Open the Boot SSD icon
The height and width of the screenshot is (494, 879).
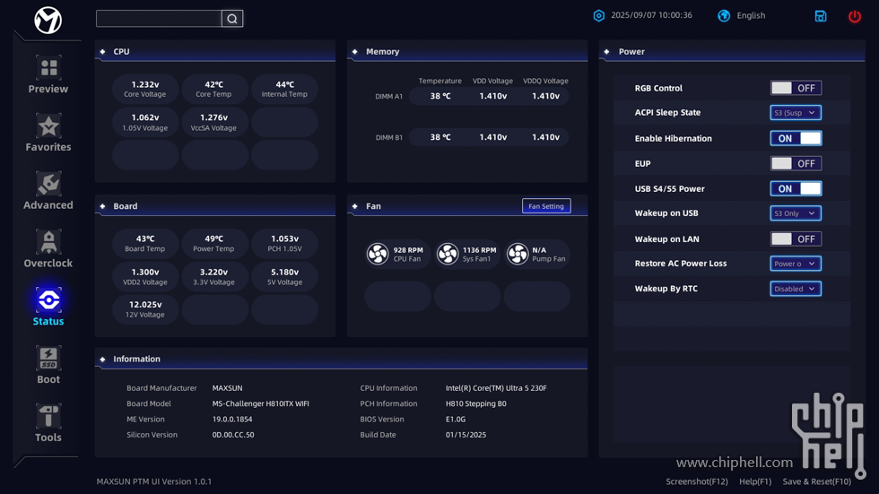(48, 359)
